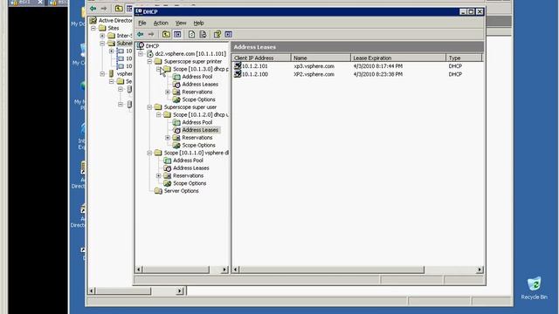Viewport: 559px width, 314px height.
Task: Select XP2.vsphere.com lease name
Action: (x=314, y=74)
